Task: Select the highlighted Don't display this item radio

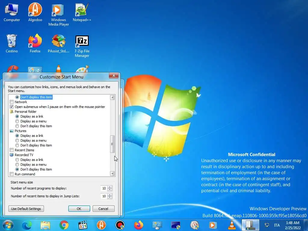Action: 17,97
